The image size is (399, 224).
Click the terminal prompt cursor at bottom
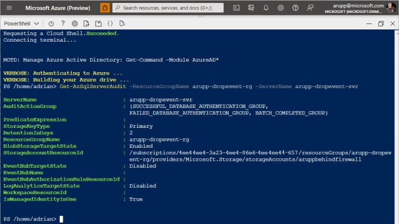point(62,219)
